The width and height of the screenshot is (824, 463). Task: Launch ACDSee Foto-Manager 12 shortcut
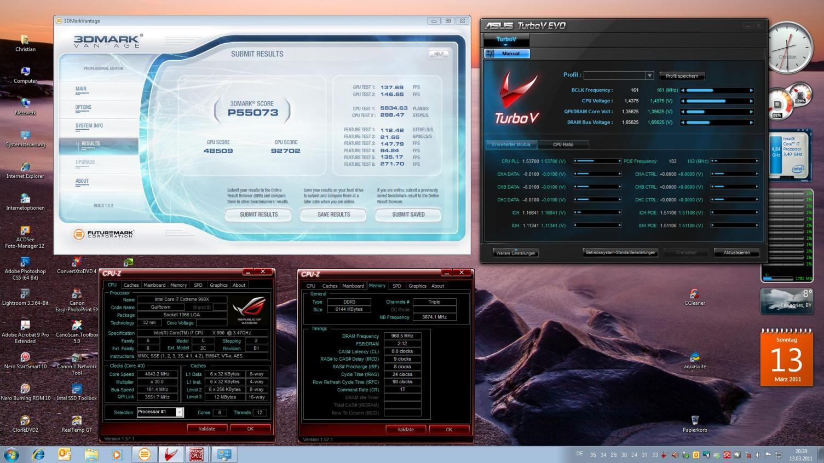(25, 236)
